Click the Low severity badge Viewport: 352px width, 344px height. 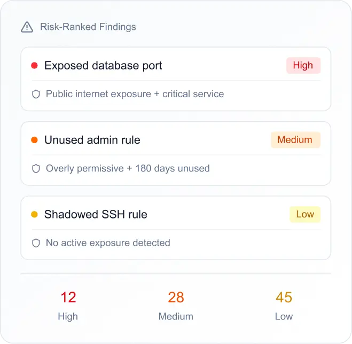click(x=304, y=214)
